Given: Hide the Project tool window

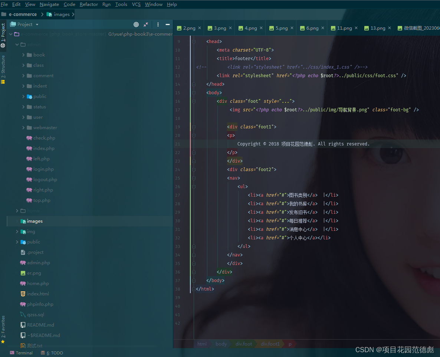Looking at the screenshot, I should click(x=168, y=24).
